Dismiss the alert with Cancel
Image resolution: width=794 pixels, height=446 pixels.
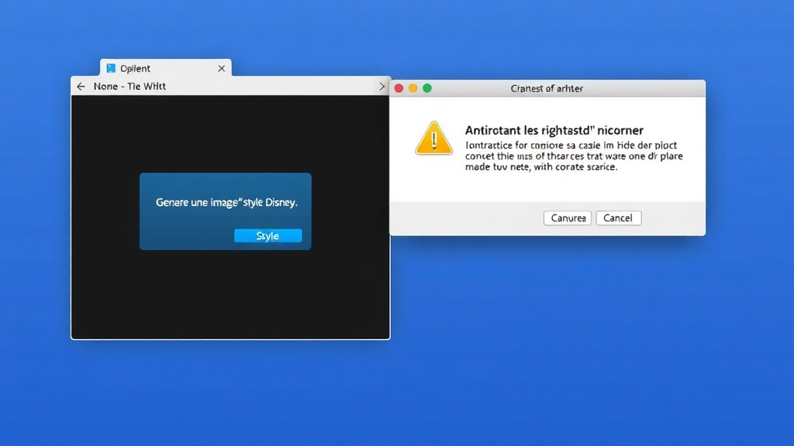[618, 218]
